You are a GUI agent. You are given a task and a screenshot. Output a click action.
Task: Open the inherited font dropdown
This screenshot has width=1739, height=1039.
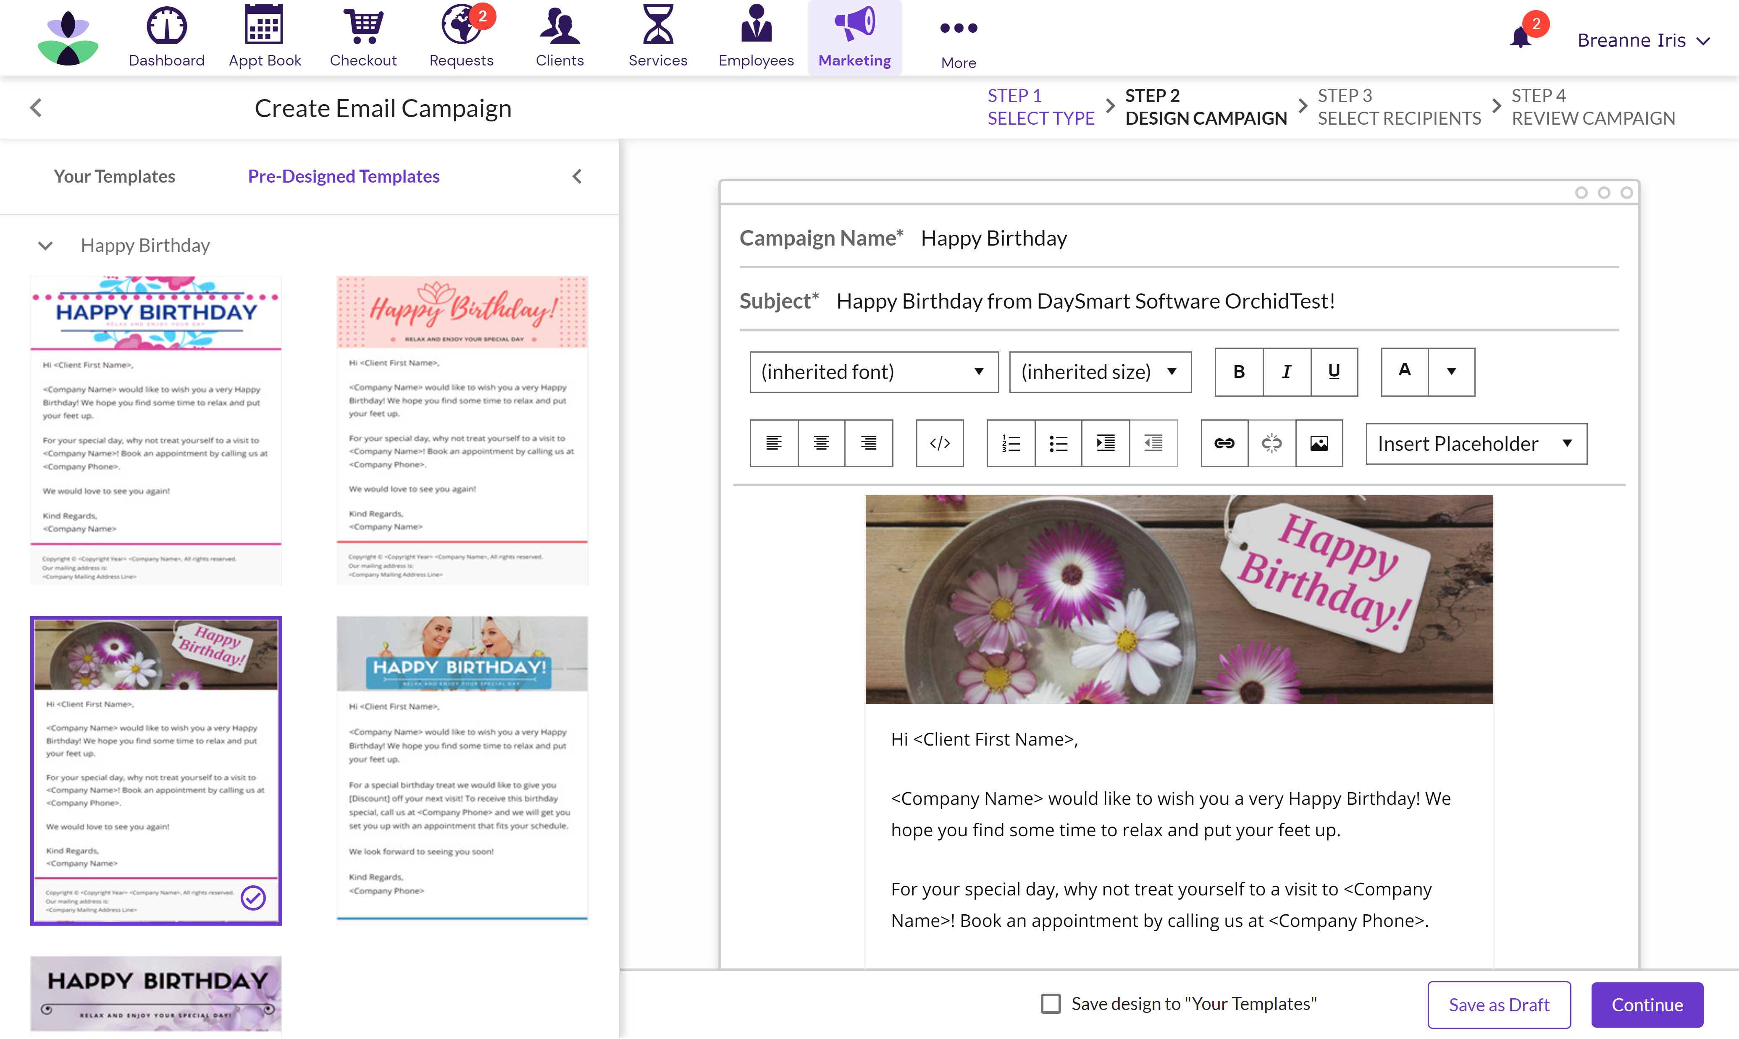873,372
